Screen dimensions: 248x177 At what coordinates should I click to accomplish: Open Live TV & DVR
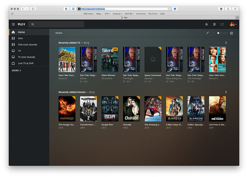point(29,63)
